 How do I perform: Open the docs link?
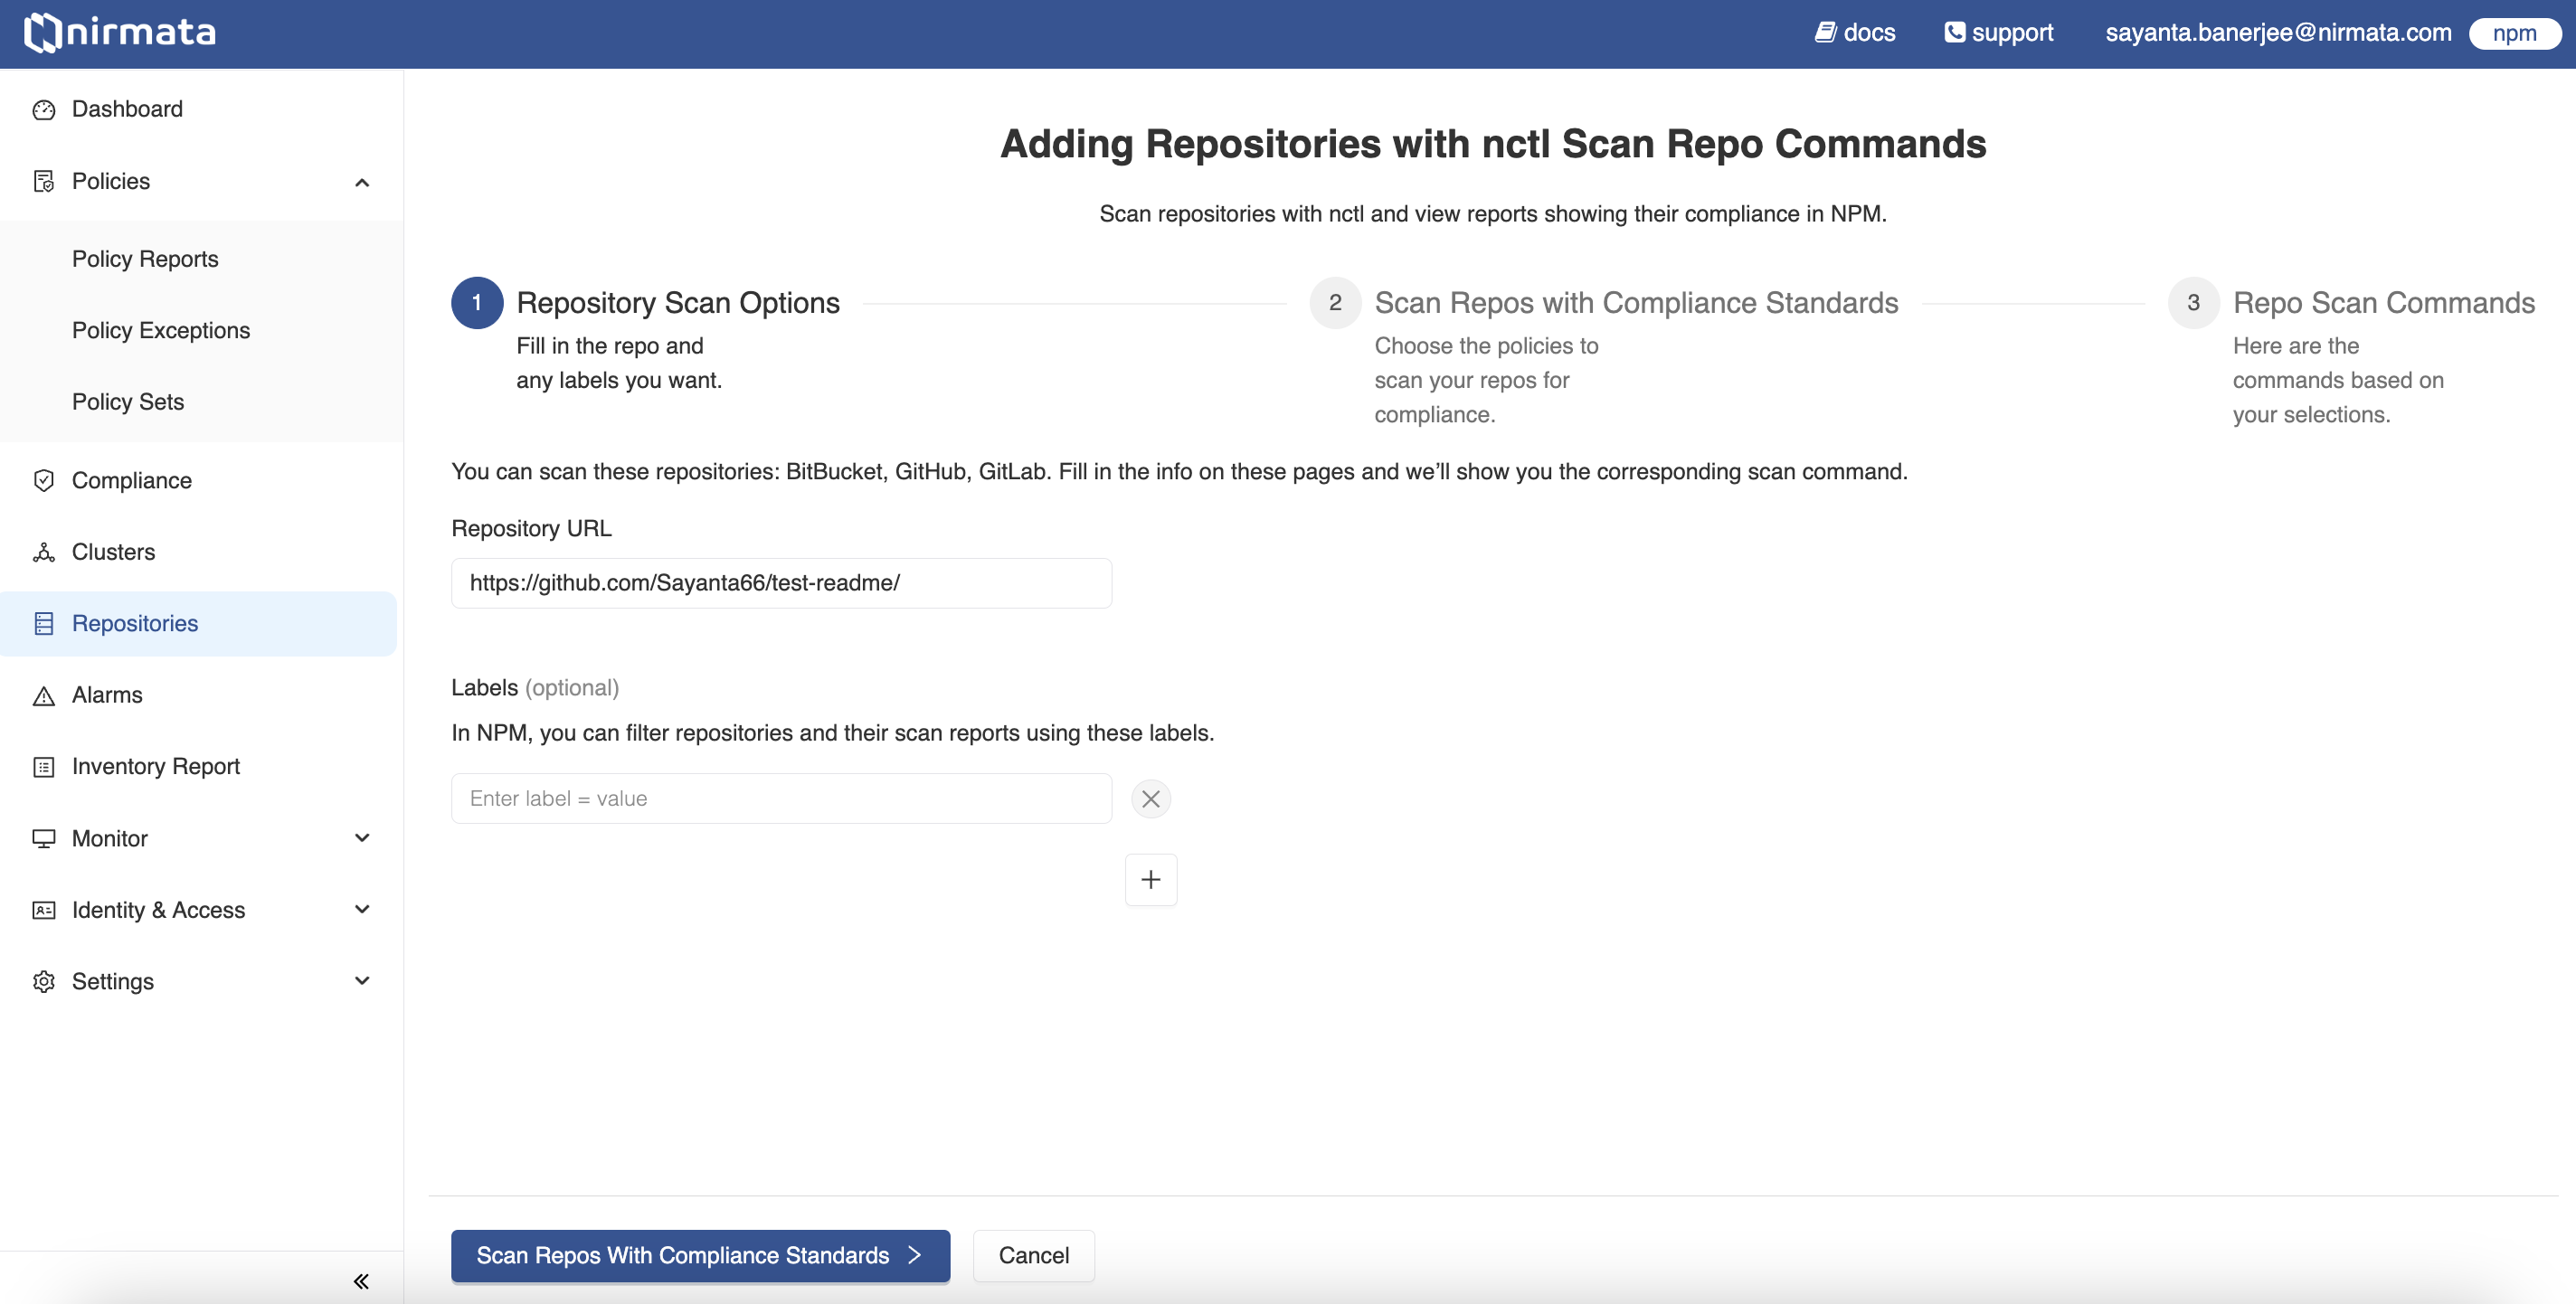(x=1856, y=33)
